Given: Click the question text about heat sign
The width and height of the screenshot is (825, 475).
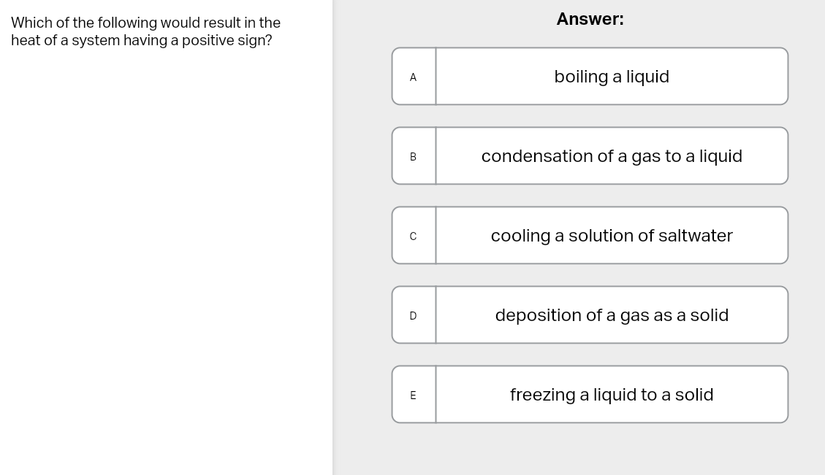Looking at the screenshot, I should pyautogui.click(x=145, y=31).
